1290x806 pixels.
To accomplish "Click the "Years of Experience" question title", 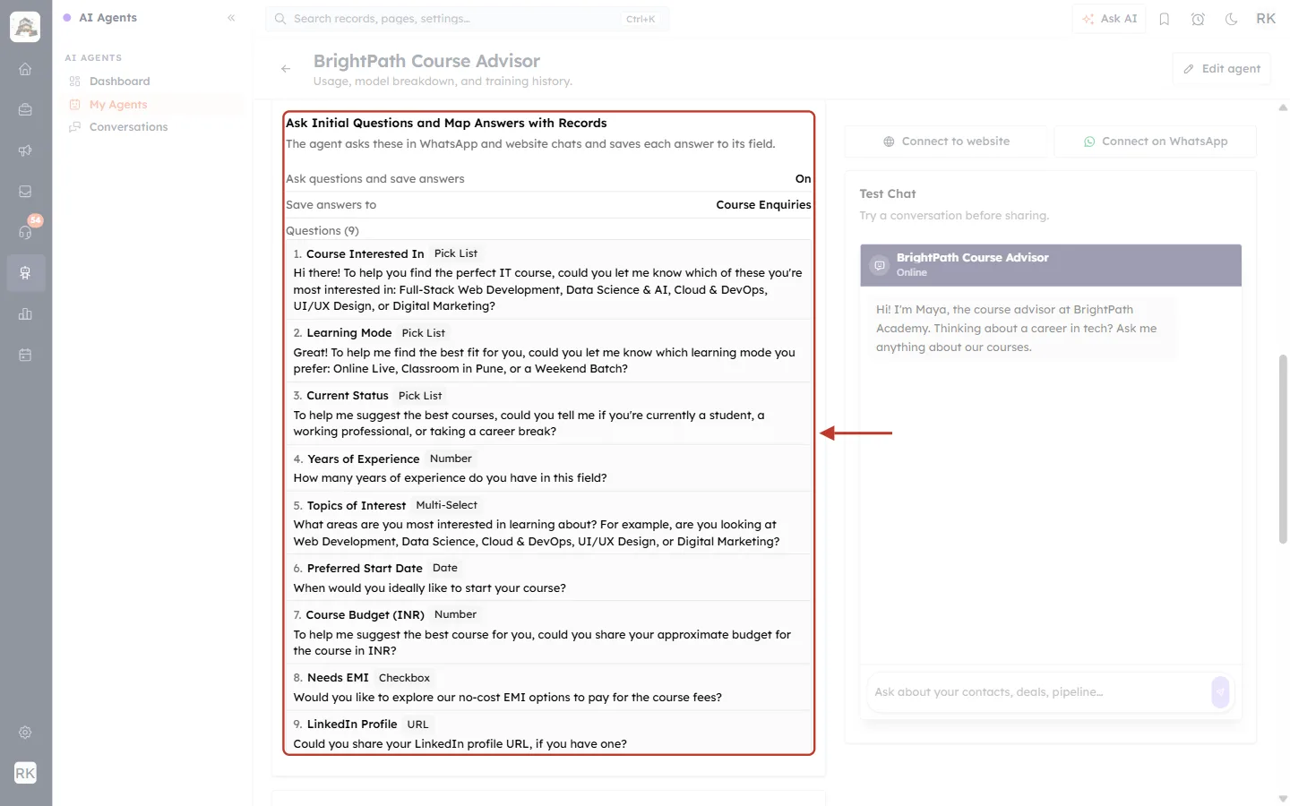I will pos(364,459).
